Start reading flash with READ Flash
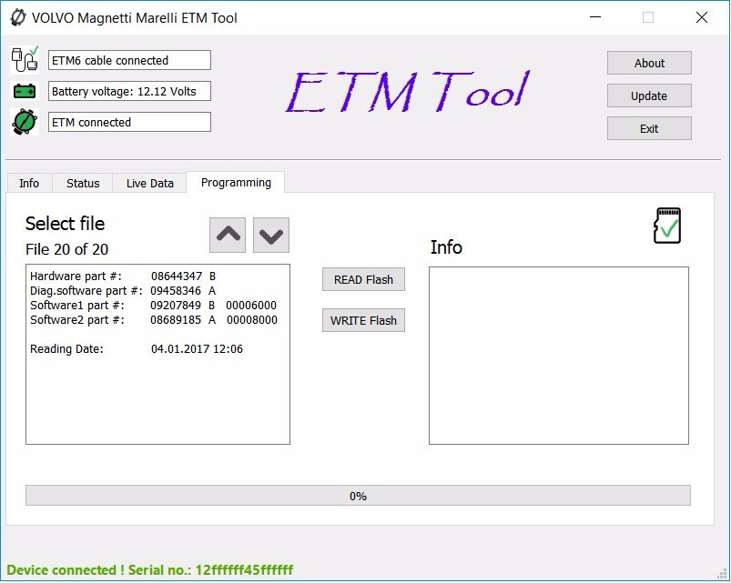This screenshot has height=583, width=731. point(362,279)
